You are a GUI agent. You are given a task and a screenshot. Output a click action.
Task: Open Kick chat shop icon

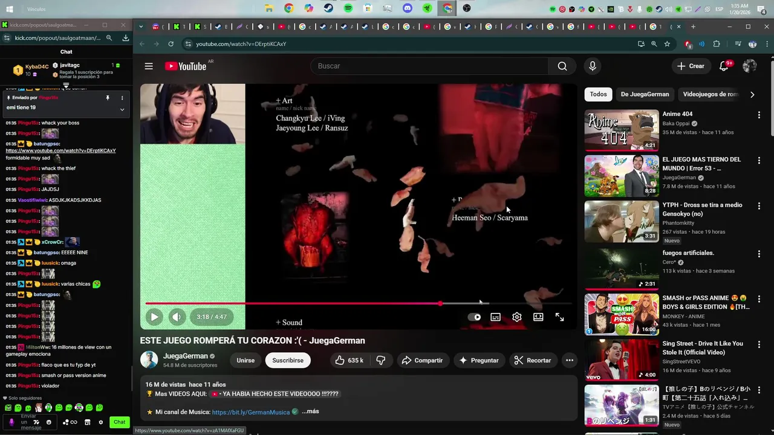pos(88,422)
